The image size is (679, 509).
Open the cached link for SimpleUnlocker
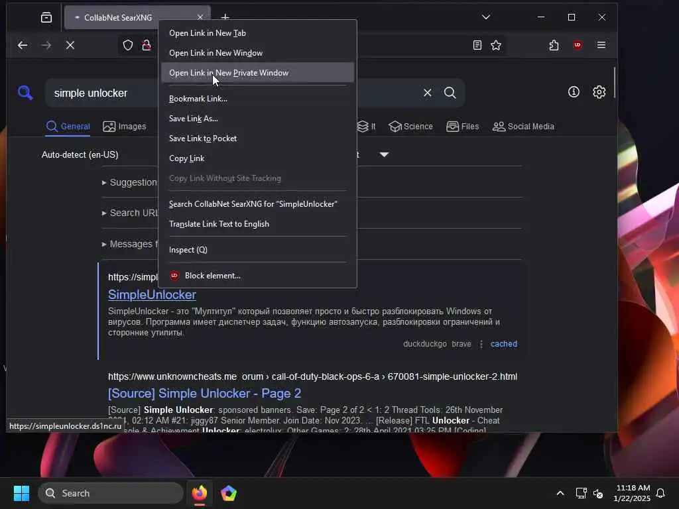coord(504,344)
